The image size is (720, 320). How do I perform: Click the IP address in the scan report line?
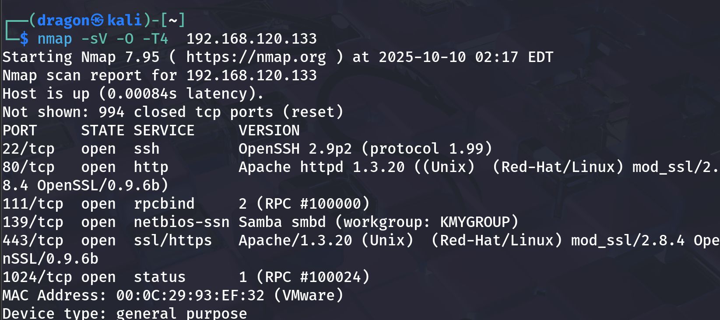pos(251,76)
